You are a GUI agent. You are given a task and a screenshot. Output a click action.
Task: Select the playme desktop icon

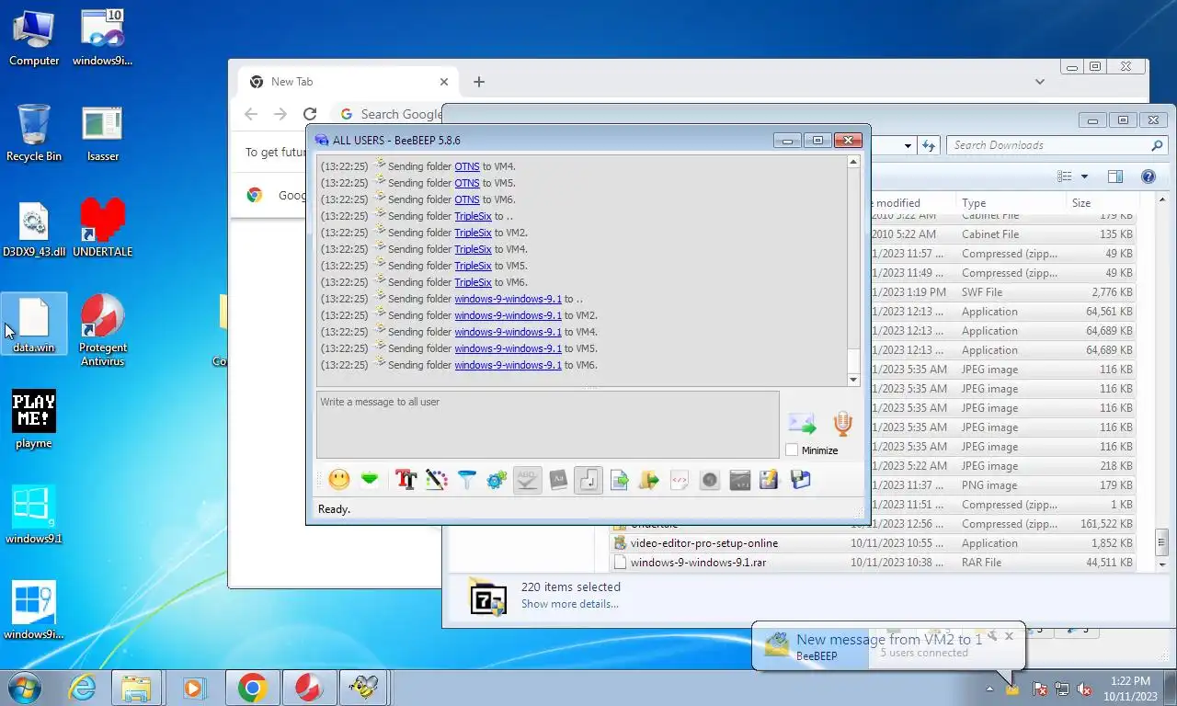pyautogui.click(x=34, y=419)
